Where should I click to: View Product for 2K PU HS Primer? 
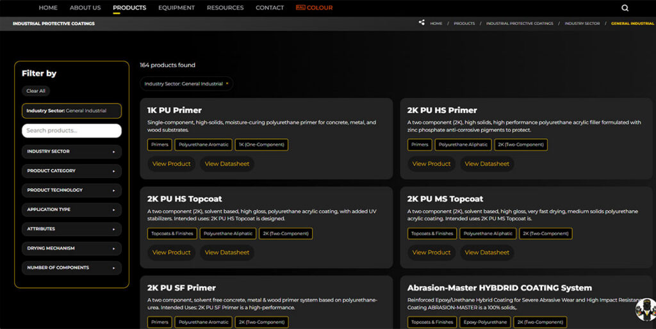click(x=431, y=164)
